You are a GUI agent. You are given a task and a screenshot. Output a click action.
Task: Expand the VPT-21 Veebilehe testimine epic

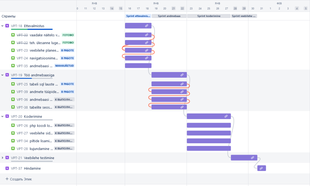point(2,158)
